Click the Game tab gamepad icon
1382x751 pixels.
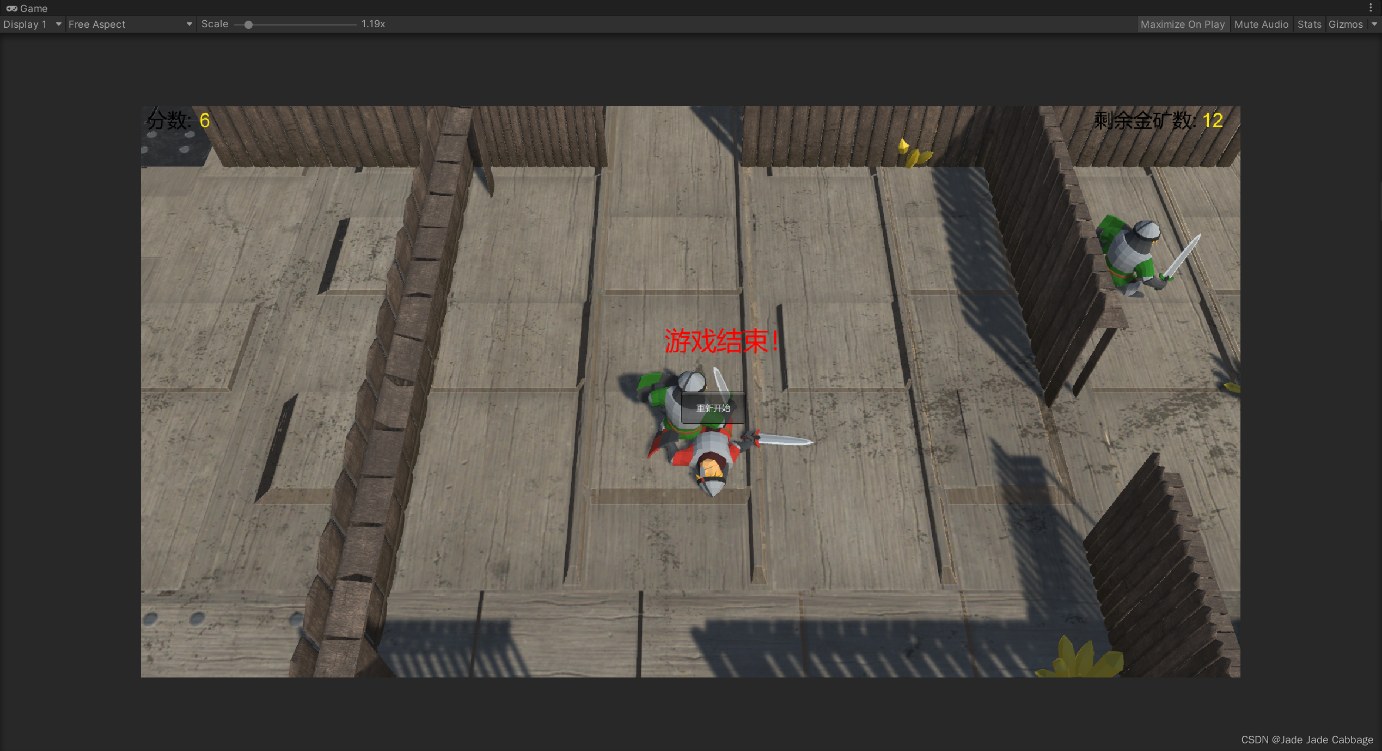(11, 8)
